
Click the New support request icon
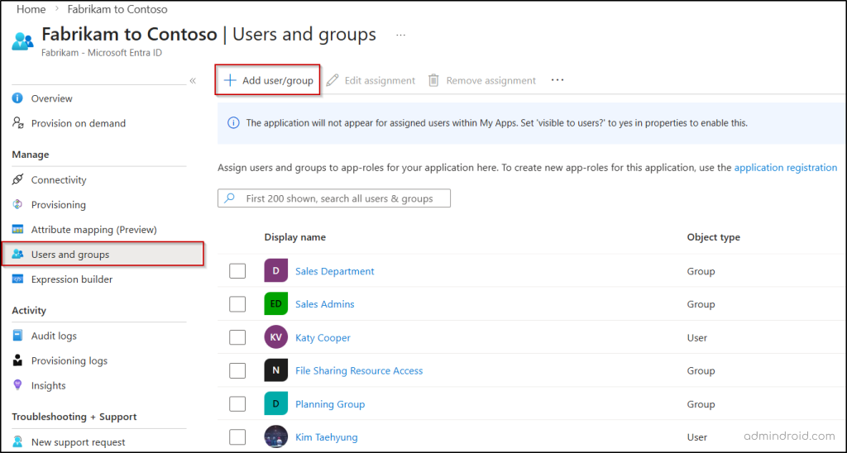pos(18,441)
